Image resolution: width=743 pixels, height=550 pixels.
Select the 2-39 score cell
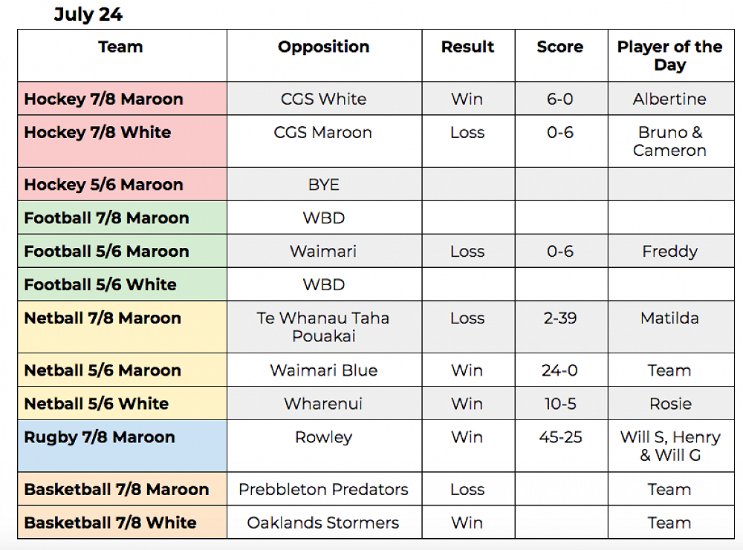tap(560, 318)
